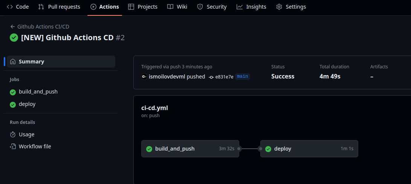
Task: Click the deploy job node in graph
Action: (x=309, y=149)
